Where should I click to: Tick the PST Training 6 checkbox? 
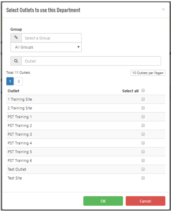(143, 160)
